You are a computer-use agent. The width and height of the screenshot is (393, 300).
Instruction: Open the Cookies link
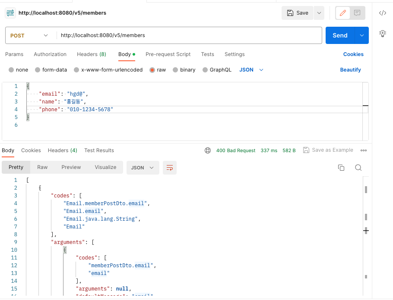(x=353, y=54)
